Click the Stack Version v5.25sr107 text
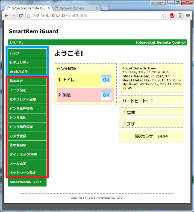Viewport: 194px width, 212px height. point(146,76)
